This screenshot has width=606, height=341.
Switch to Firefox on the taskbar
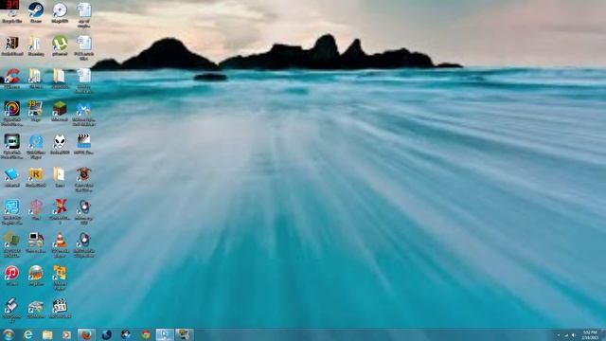[x=86, y=334]
